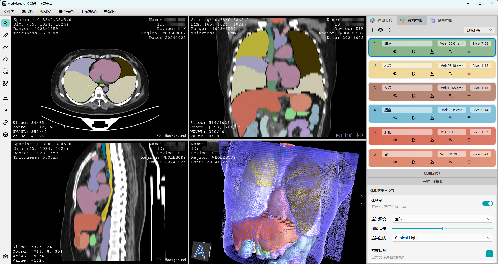The image size is (498, 264).
Task: Switch to the 检测管理 tab
Action: pyautogui.click(x=442, y=21)
